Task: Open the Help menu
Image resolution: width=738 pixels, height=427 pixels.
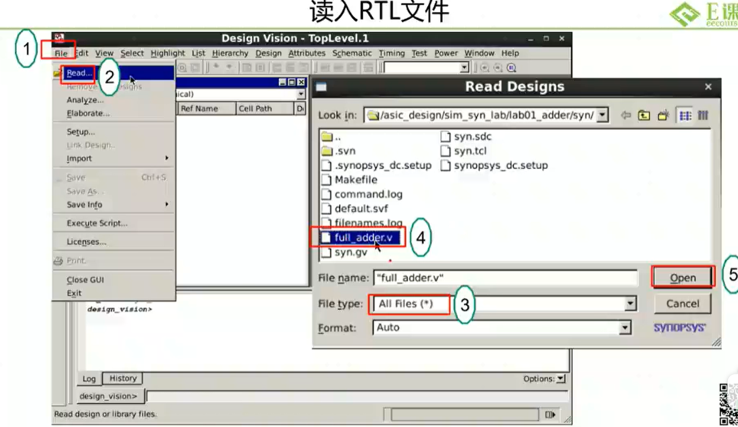Action: (510, 53)
